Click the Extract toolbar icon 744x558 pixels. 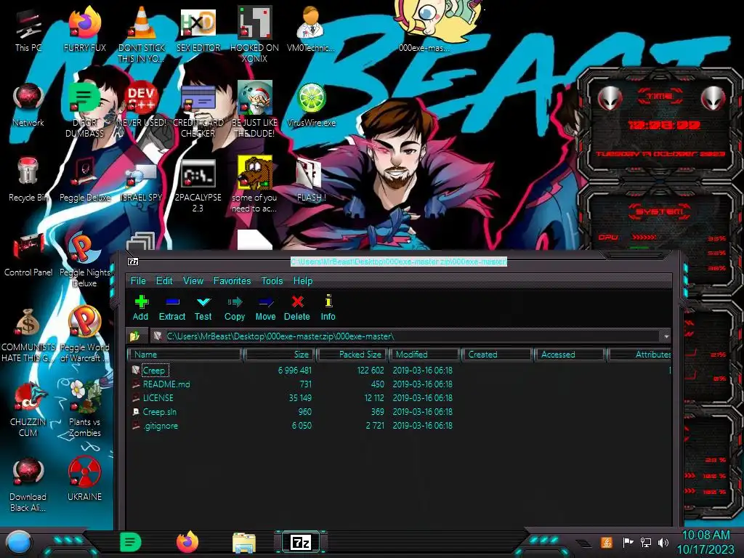[x=171, y=307]
